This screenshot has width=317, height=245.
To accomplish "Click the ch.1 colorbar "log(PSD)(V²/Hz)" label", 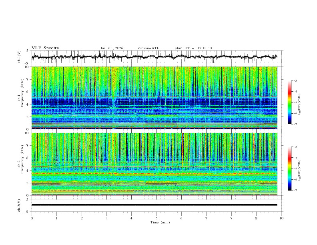I will pyautogui.click(x=300, y=104).
